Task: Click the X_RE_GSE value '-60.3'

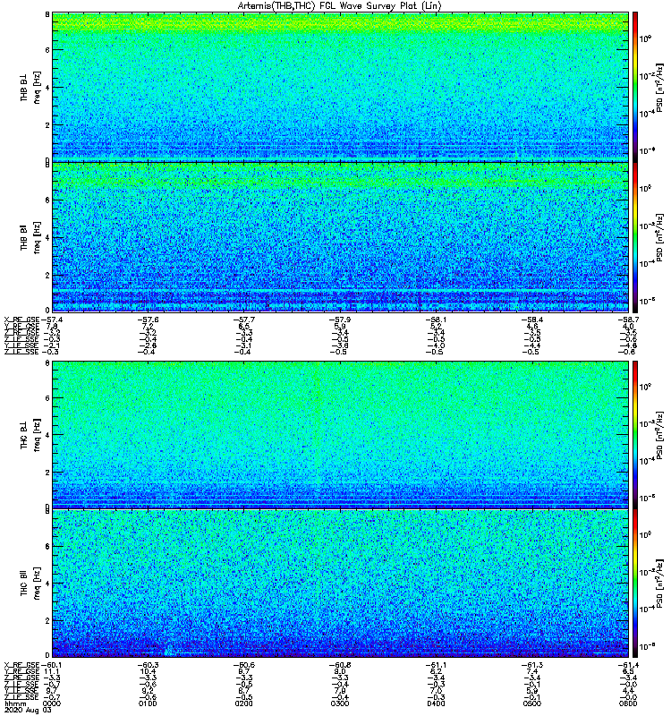Action: pyautogui.click(x=149, y=665)
